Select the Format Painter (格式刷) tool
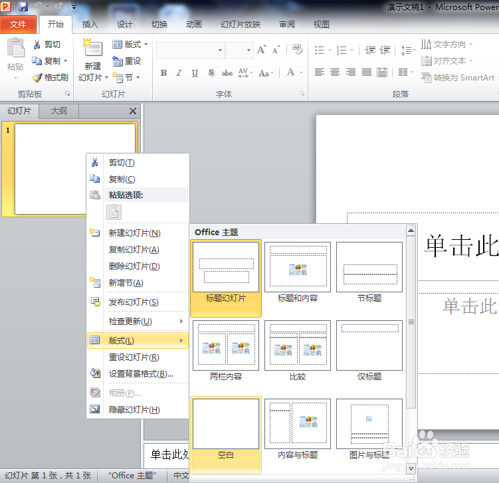 point(50,77)
